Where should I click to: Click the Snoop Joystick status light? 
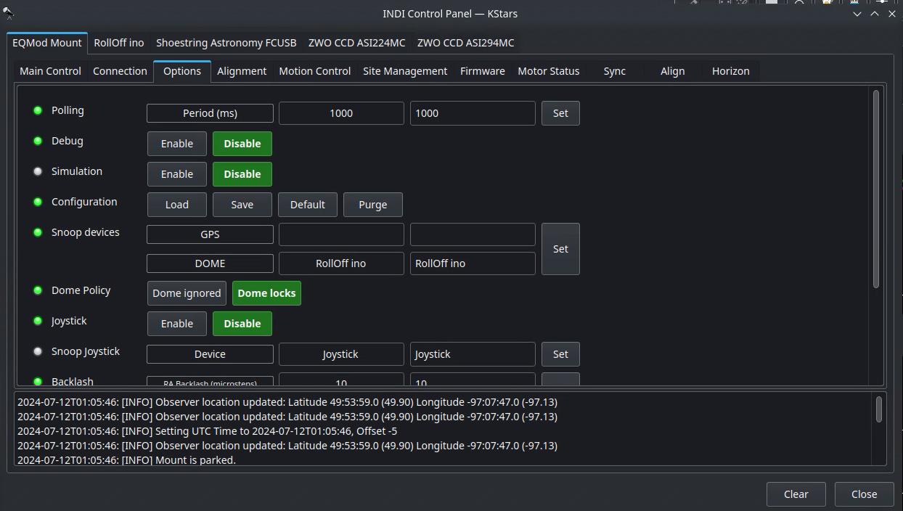(x=38, y=351)
